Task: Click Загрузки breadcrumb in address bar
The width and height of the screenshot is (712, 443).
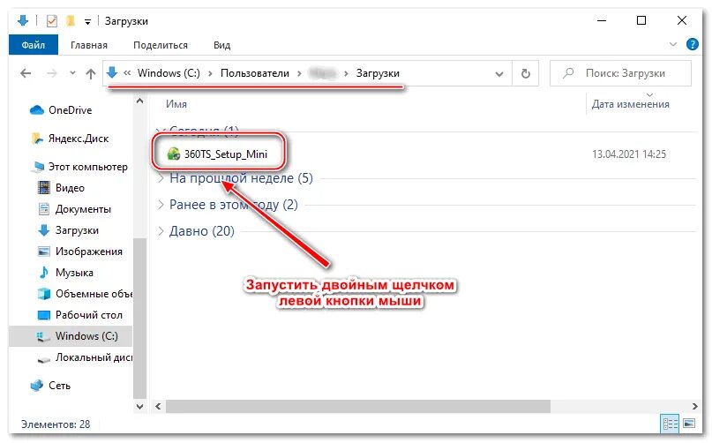Action: tap(378, 73)
